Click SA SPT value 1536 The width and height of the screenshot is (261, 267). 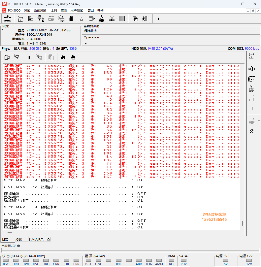(73, 48)
